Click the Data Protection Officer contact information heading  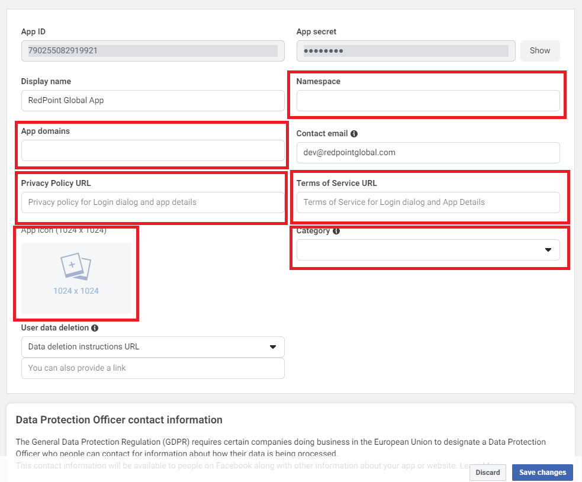(x=119, y=420)
